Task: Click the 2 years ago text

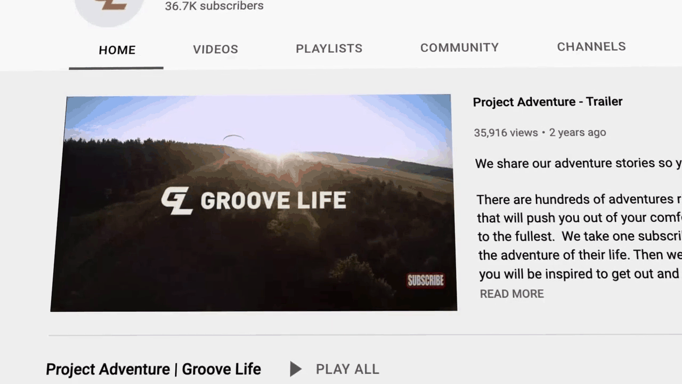Action: tap(578, 132)
